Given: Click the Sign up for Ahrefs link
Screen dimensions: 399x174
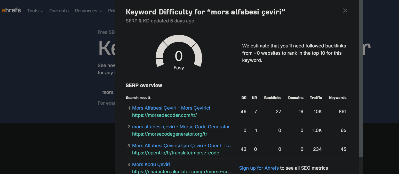Looking at the screenshot, I should 259,168.
